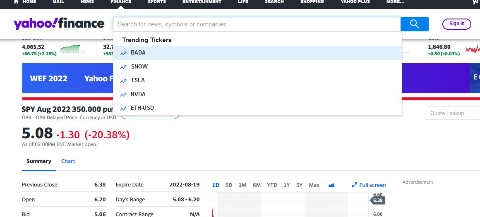Select the 5Y chart range
The width and height of the screenshot is (480, 217).
point(300,185)
